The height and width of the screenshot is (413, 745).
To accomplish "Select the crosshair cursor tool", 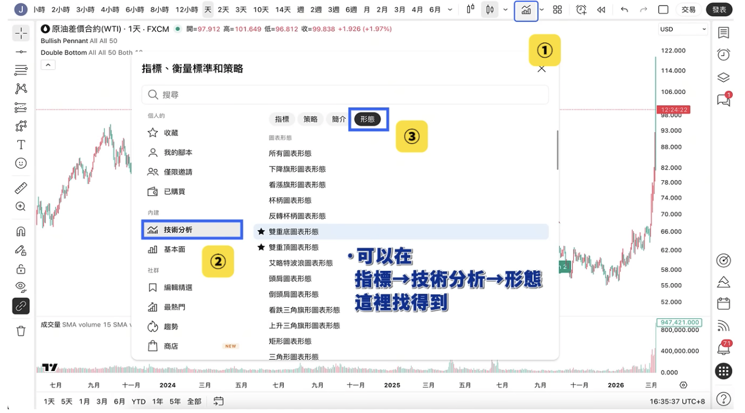I will pos(21,34).
